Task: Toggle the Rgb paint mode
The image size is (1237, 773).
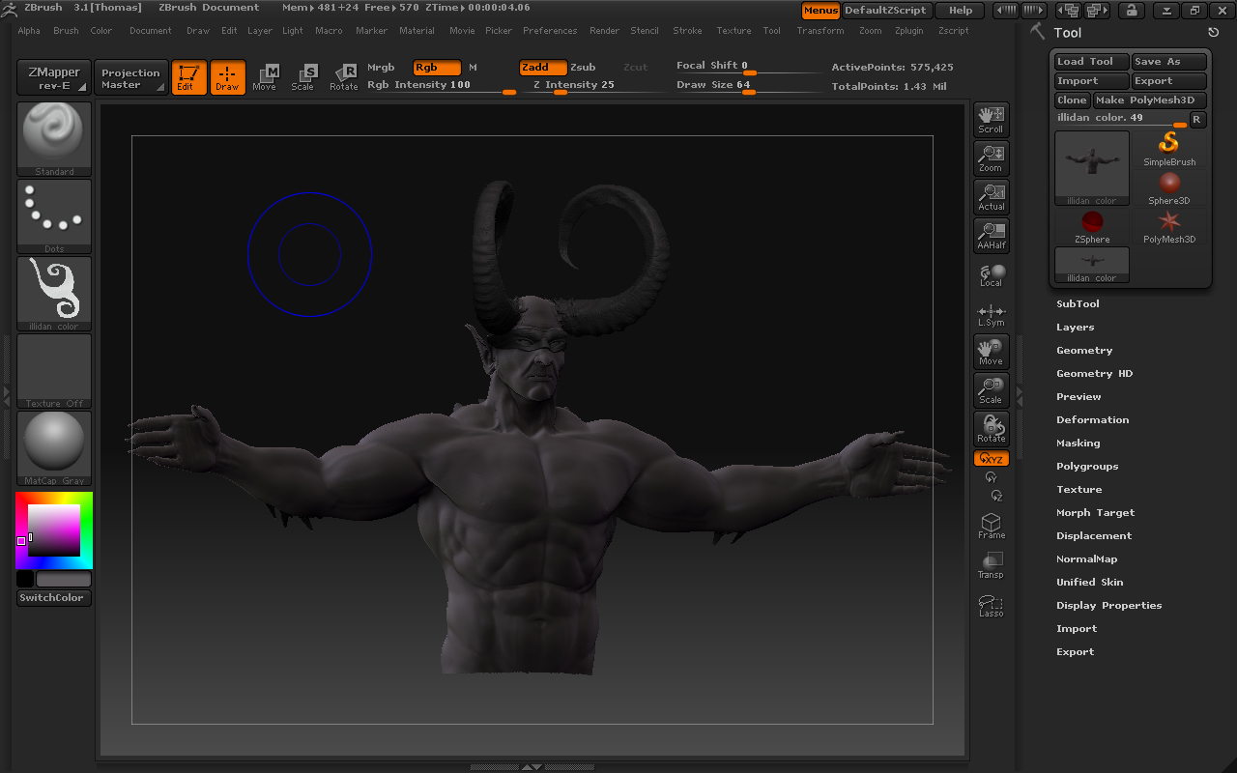Action: pyautogui.click(x=436, y=68)
